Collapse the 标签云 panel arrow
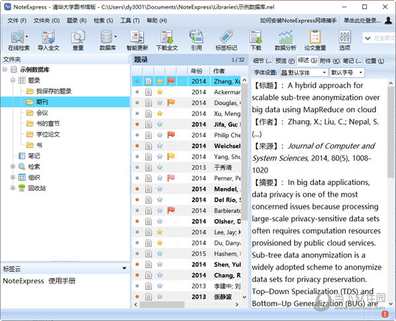The height and width of the screenshot is (321, 396). coord(124,268)
